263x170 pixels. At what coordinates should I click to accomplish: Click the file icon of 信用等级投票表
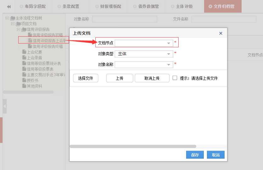click(x=24, y=69)
